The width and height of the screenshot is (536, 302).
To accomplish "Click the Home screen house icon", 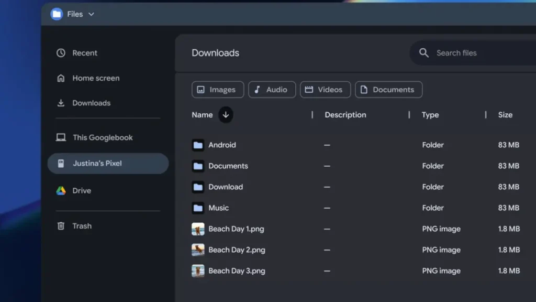I will pyautogui.click(x=61, y=78).
